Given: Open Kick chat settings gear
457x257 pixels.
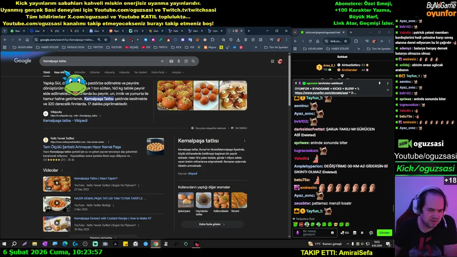Looking at the screenshot, I should coord(362,233).
